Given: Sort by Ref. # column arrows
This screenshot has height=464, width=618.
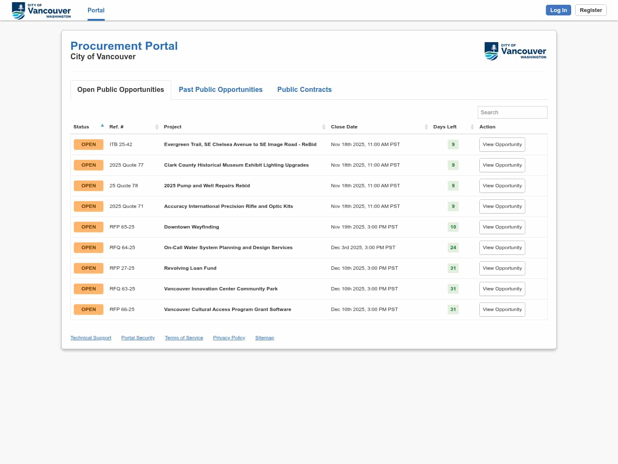Looking at the screenshot, I should tap(157, 127).
